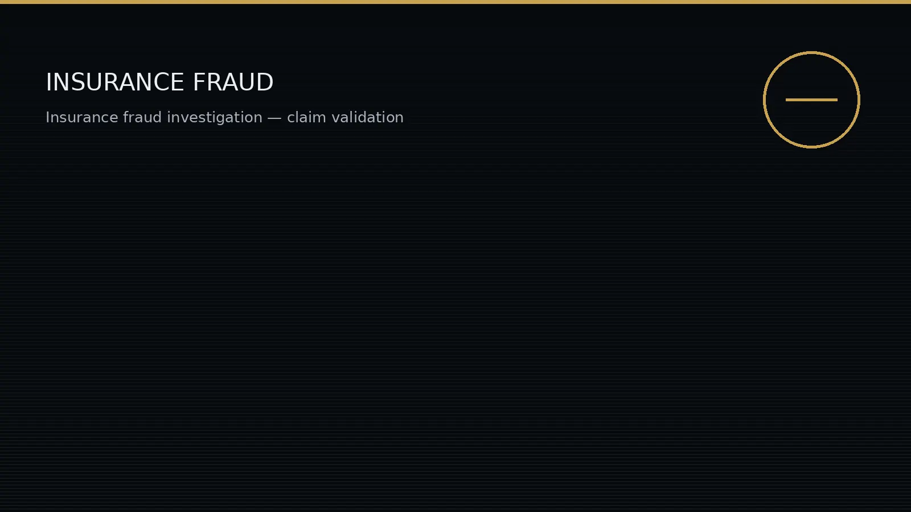Select the claim validation subtitle text
This screenshot has height=512, width=911.
(224, 117)
